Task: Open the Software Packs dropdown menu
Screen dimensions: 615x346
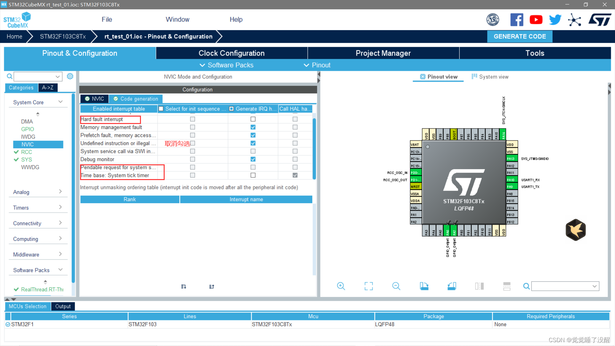Action: tap(226, 65)
